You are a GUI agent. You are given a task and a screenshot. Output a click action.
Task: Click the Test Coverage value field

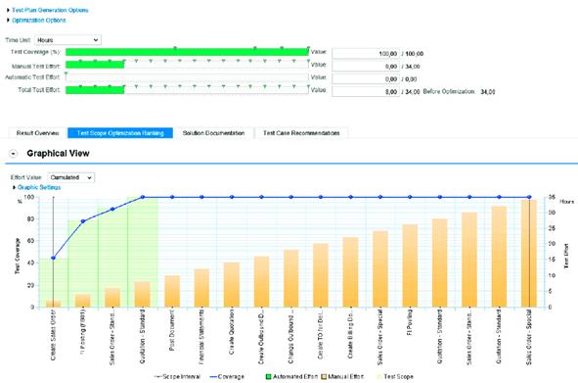coord(366,54)
